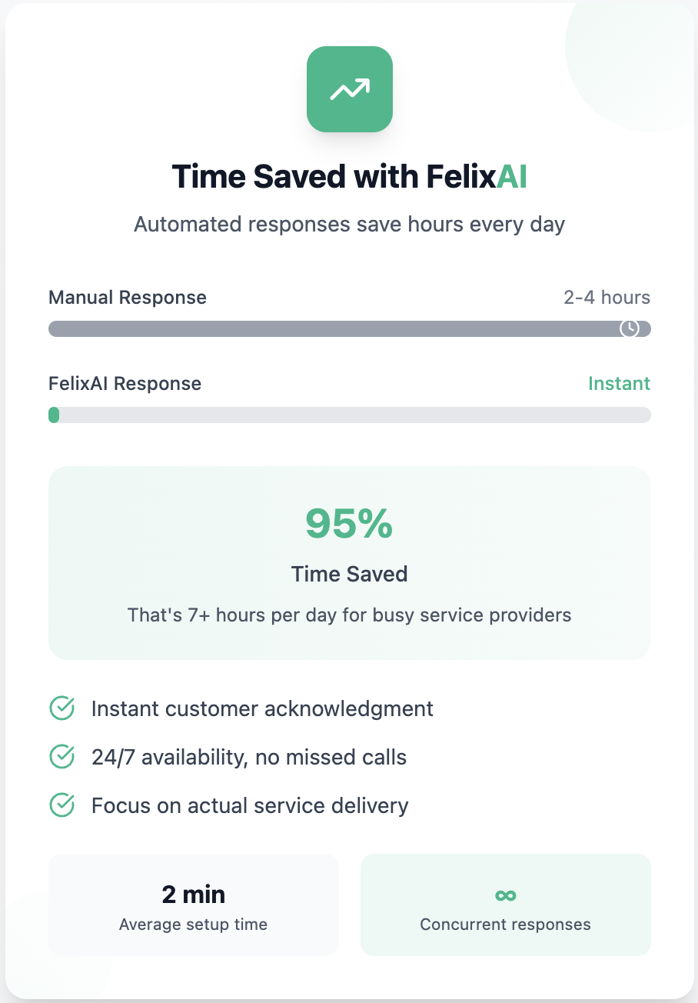Viewport: 698px width, 1003px height.
Task: Click the green trending arrow icon
Action: pos(349,88)
